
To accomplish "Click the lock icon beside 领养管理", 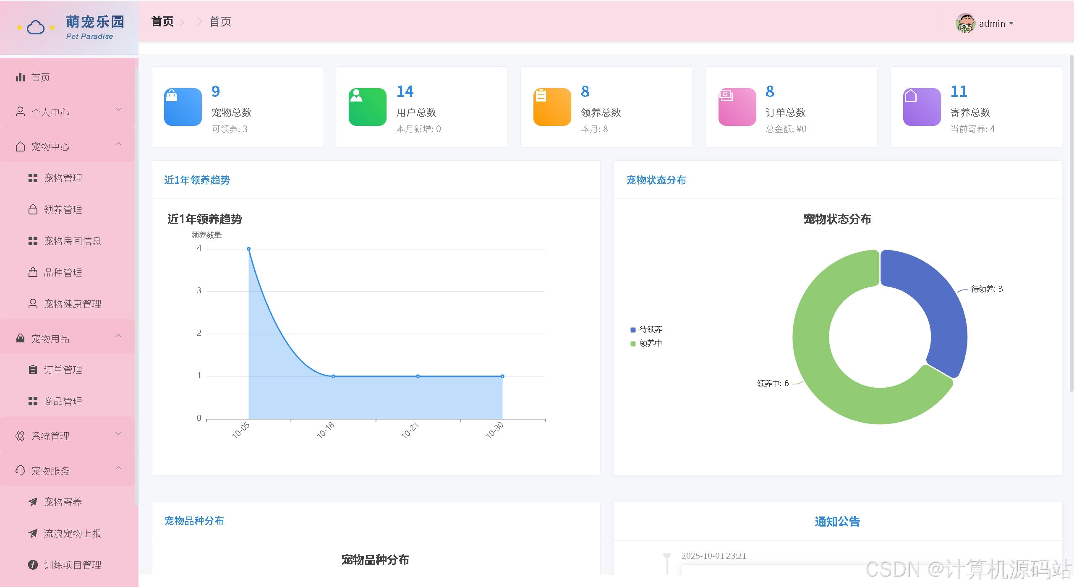I will (x=33, y=209).
